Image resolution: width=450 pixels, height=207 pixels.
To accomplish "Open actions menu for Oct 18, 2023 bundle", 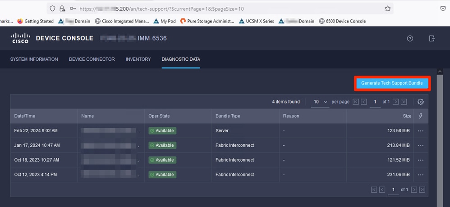I will tap(420, 160).
